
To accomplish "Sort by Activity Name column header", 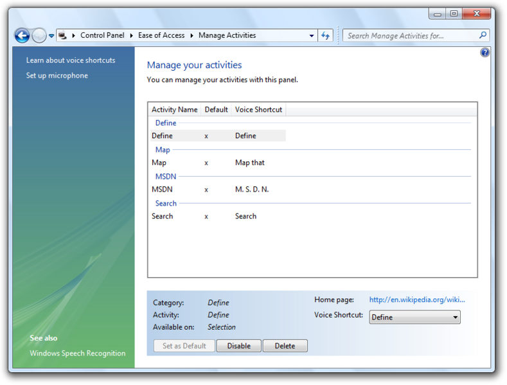I will [x=175, y=110].
